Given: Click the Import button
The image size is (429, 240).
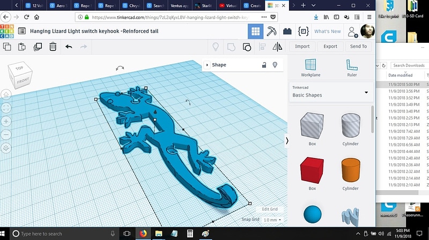Looking at the screenshot, I should (x=302, y=47).
